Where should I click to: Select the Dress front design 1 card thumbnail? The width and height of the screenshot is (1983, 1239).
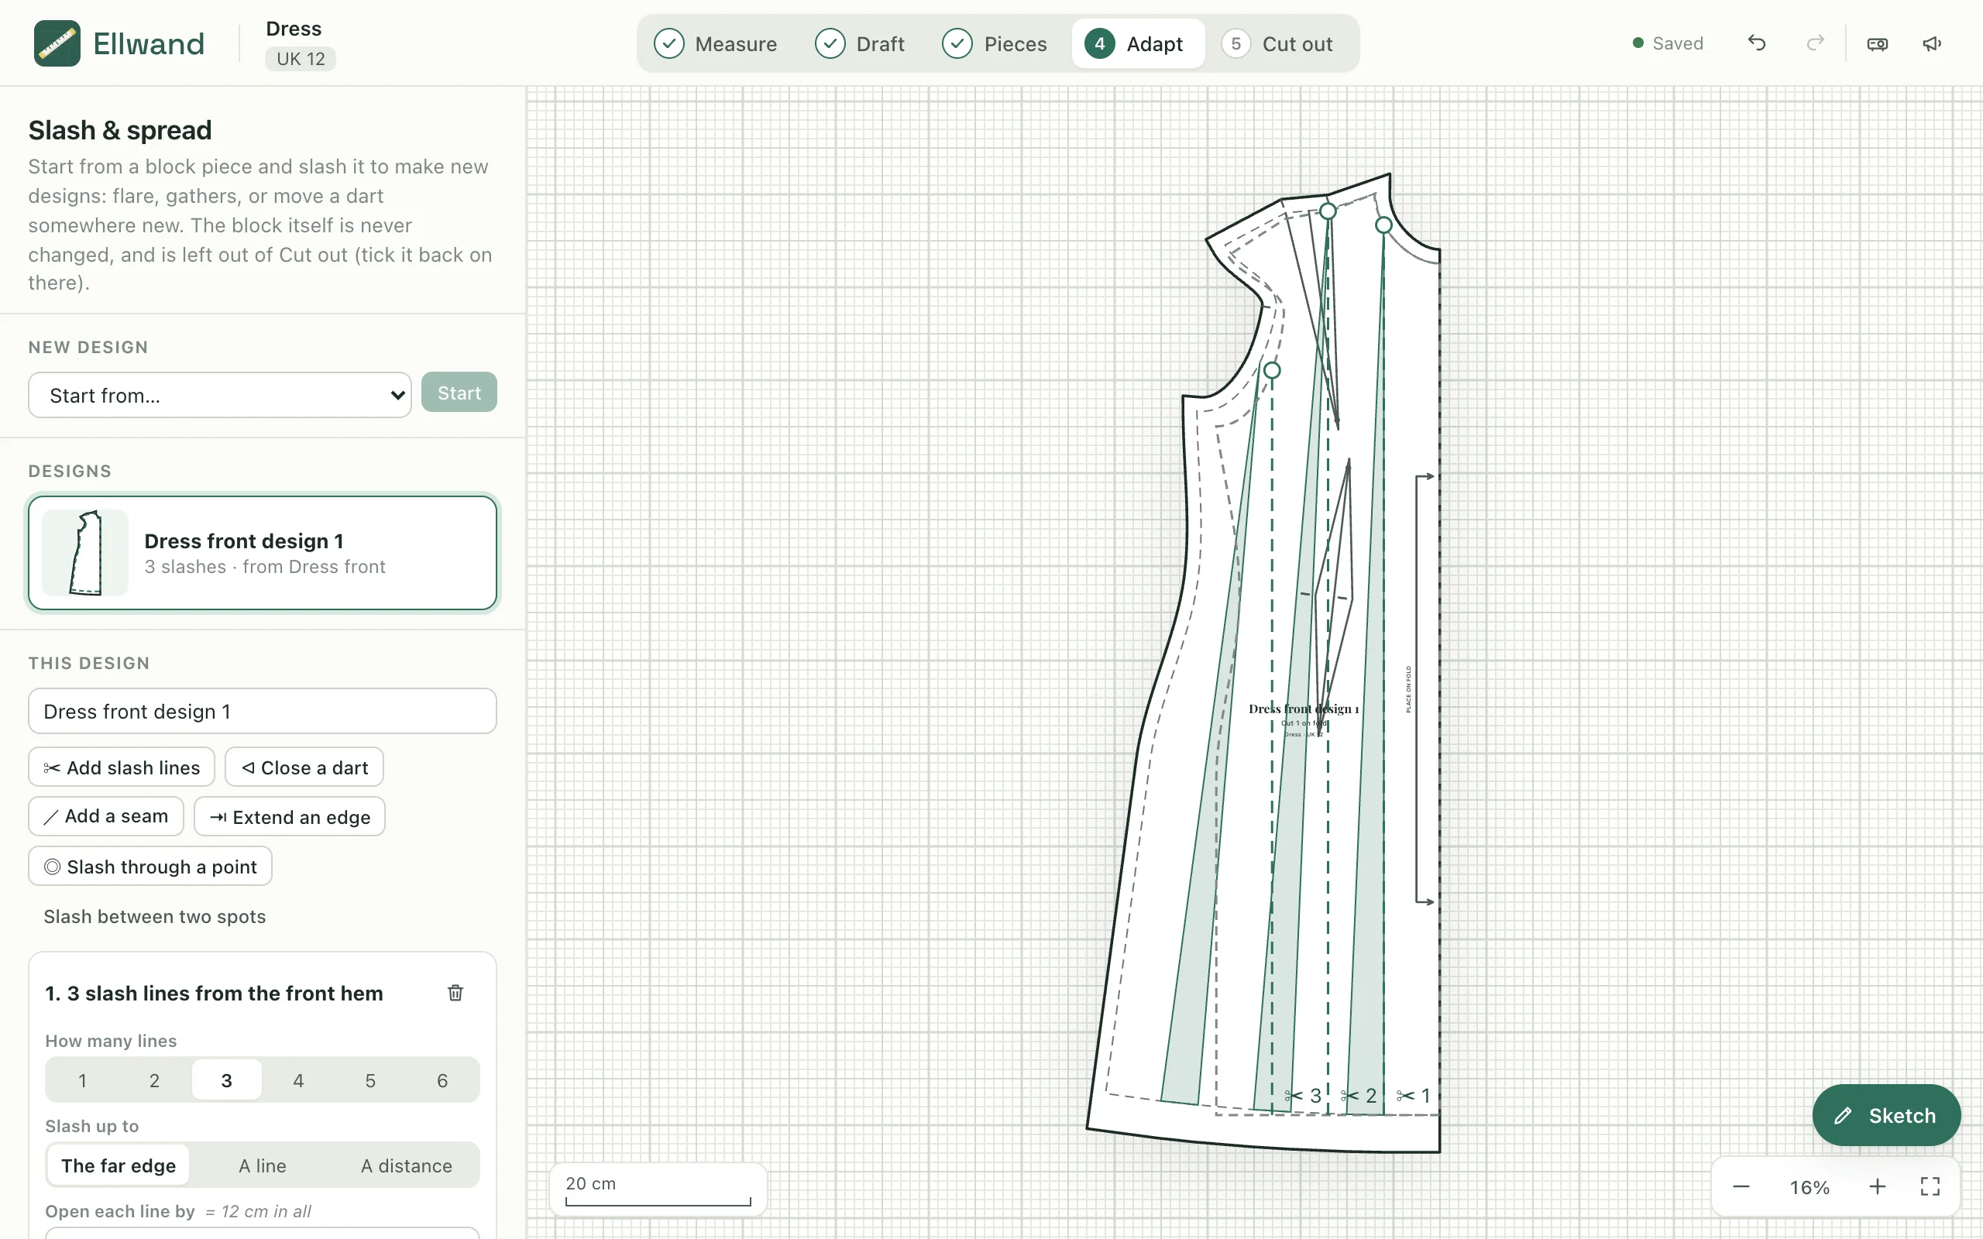point(85,553)
